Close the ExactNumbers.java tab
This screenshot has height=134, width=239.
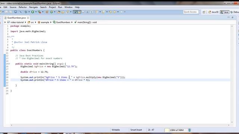click(x=28, y=18)
